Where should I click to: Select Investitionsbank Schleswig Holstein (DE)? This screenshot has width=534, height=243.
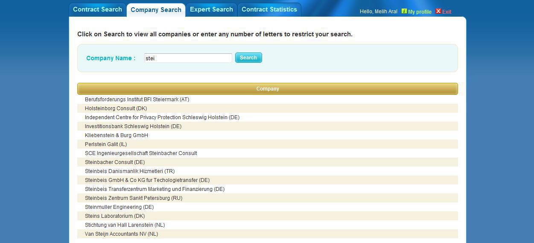pos(133,126)
